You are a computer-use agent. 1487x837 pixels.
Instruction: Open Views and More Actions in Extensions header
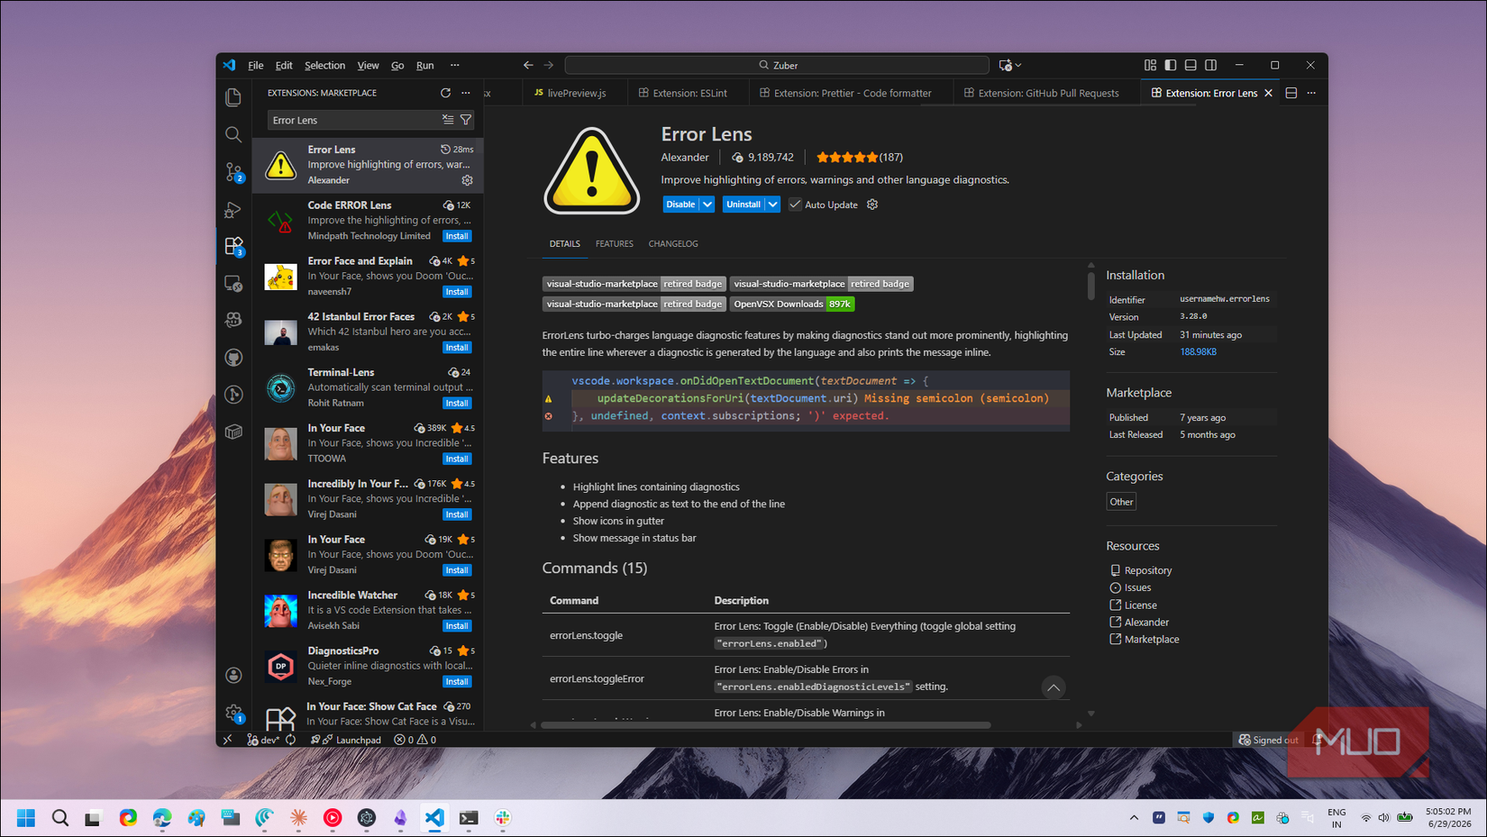pyautogui.click(x=466, y=93)
